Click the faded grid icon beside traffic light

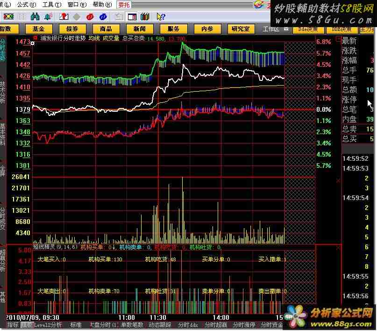[22, 17]
